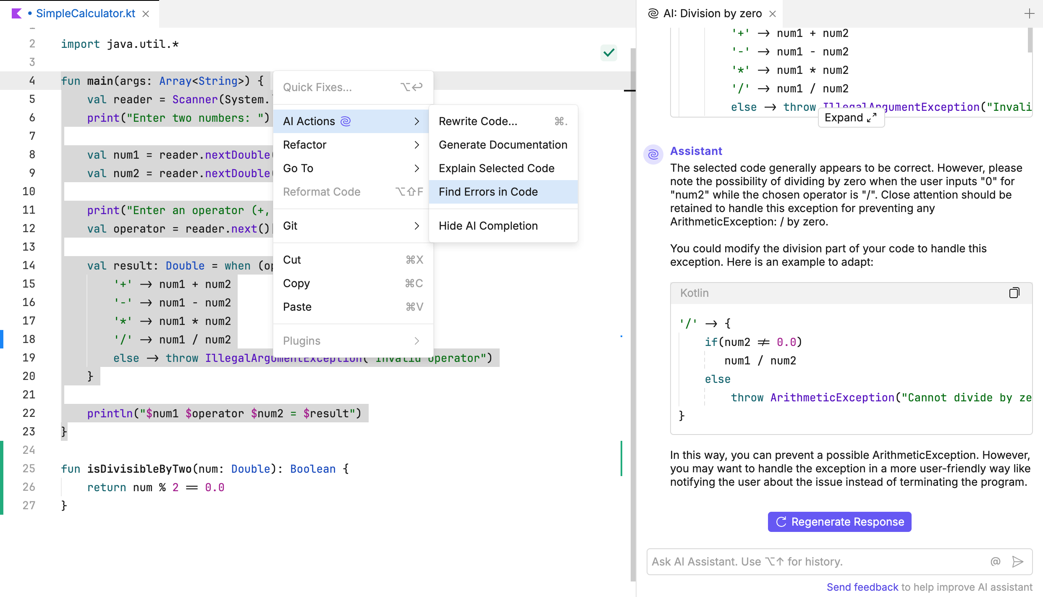Click Regenerate Response button
The image size is (1043, 597).
coord(839,521)
